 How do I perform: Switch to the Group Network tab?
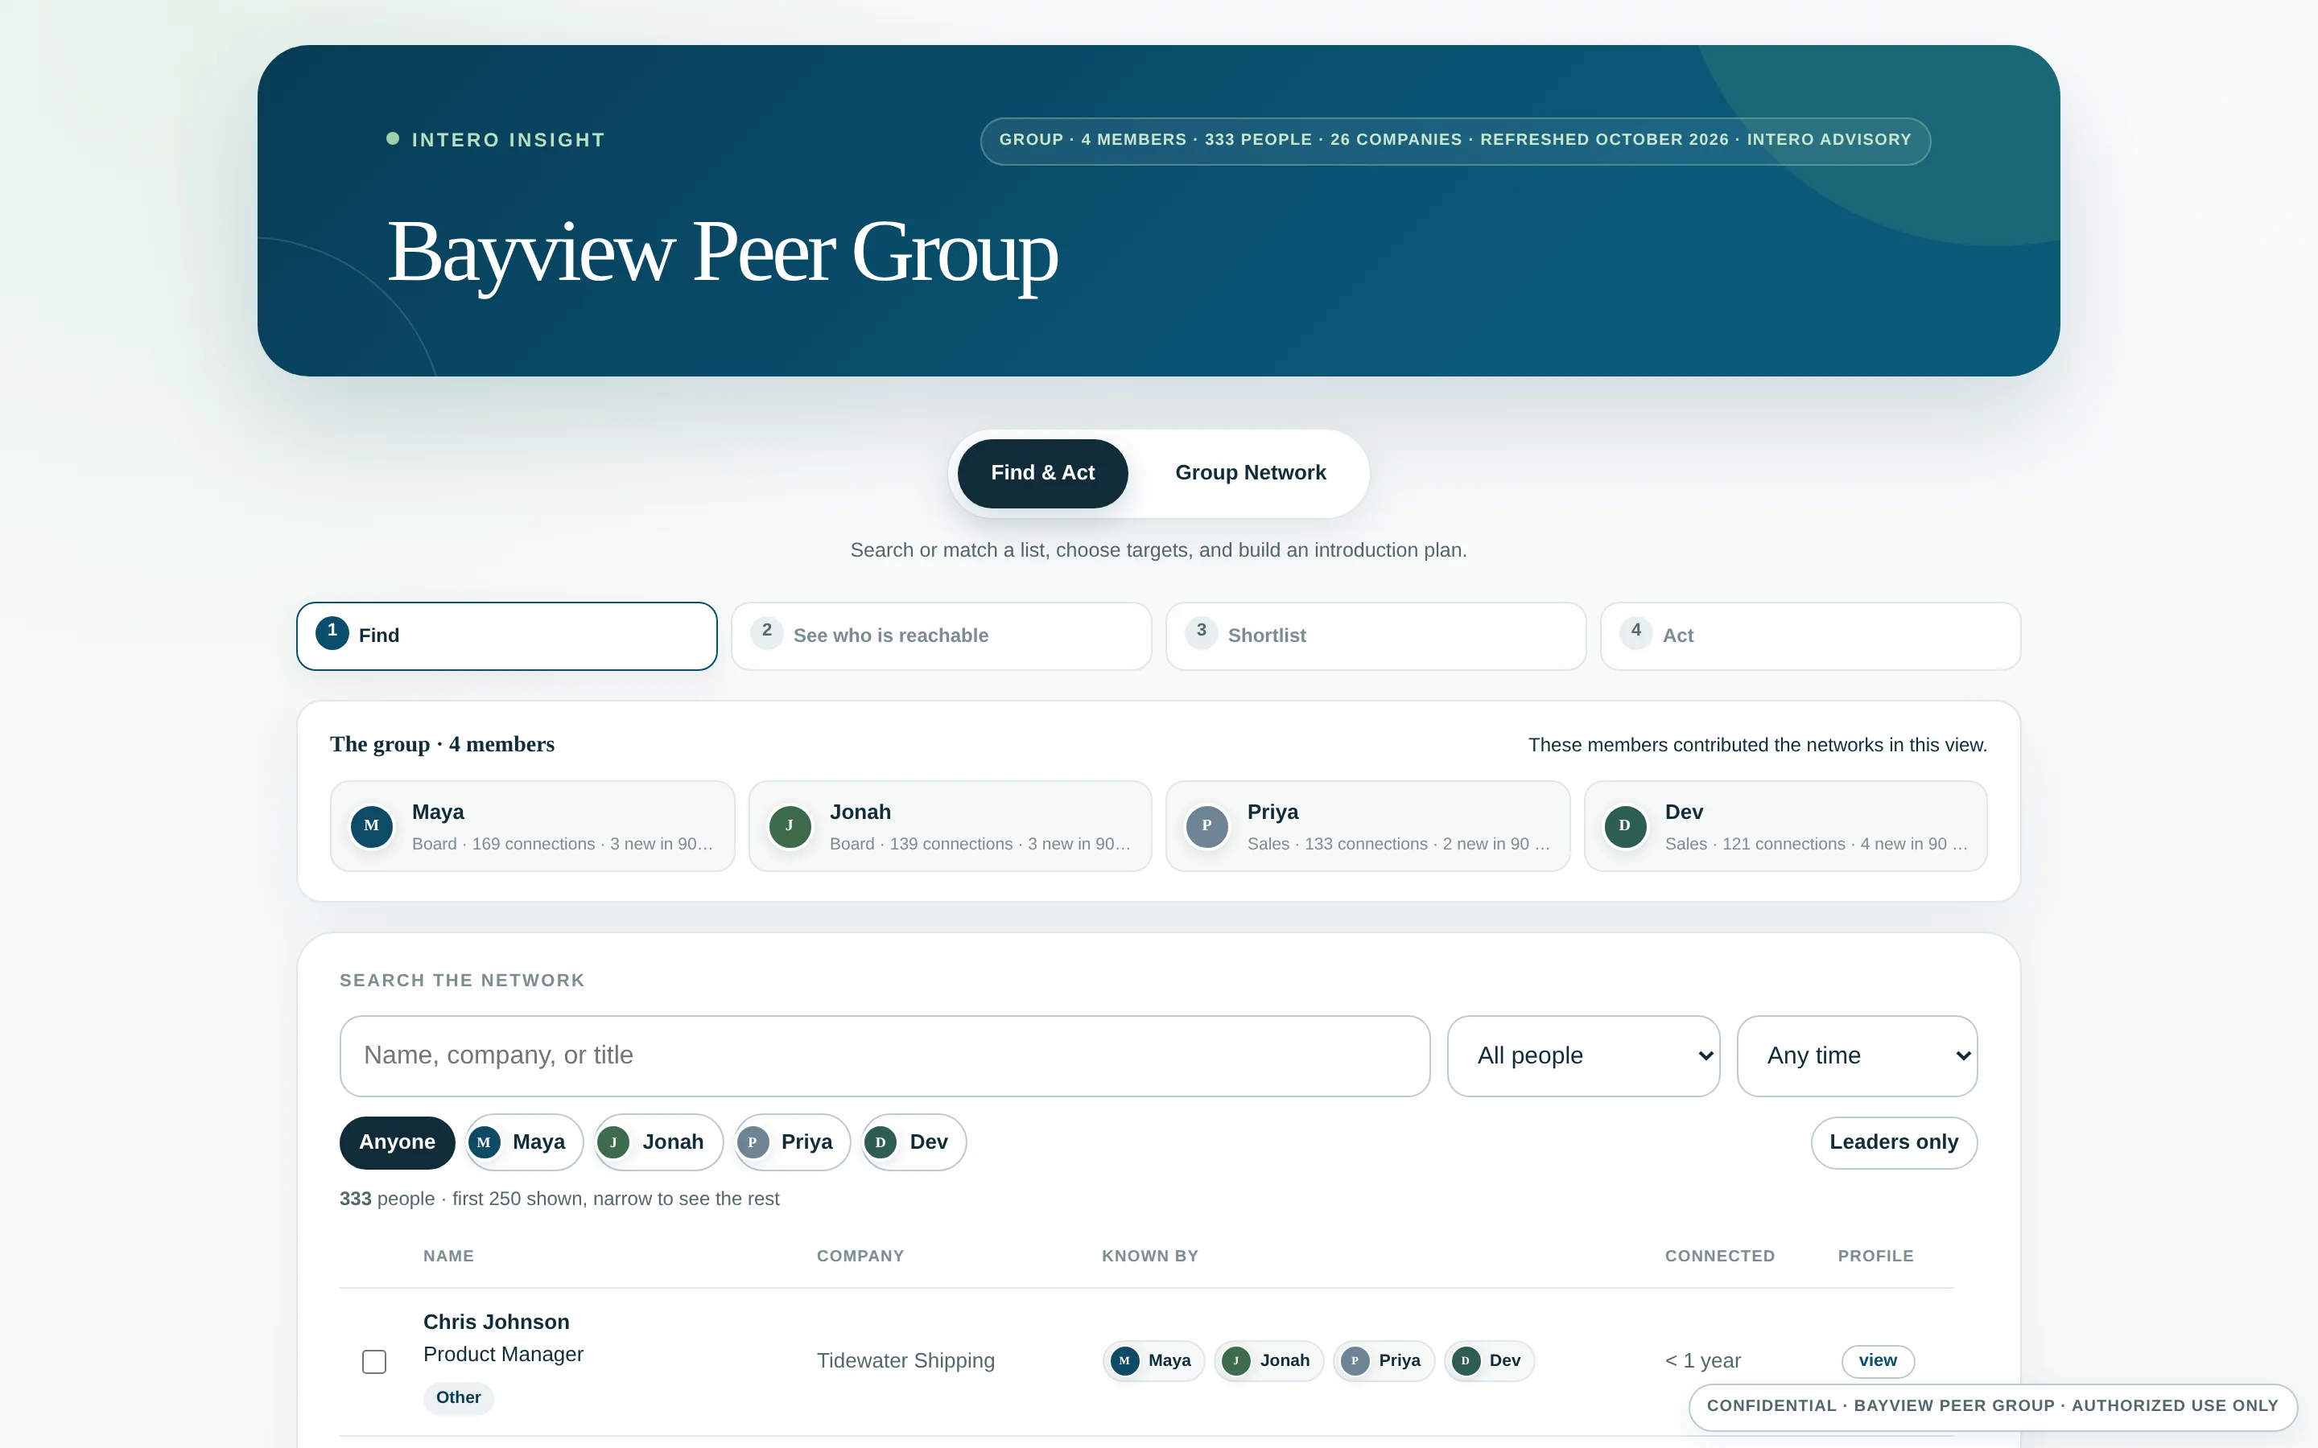[1250, 473]
